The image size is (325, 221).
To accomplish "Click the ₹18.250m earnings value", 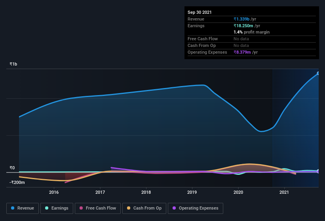I will tap(243, 26).
